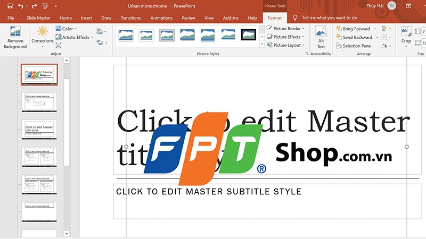Open Bring Forward dropdown arrow
Viewport: 426px width, 239px height.
pos(375,29)
